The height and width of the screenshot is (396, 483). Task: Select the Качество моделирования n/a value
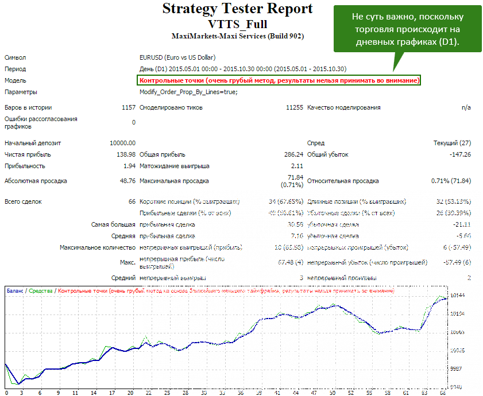click(x=466, y=107)
